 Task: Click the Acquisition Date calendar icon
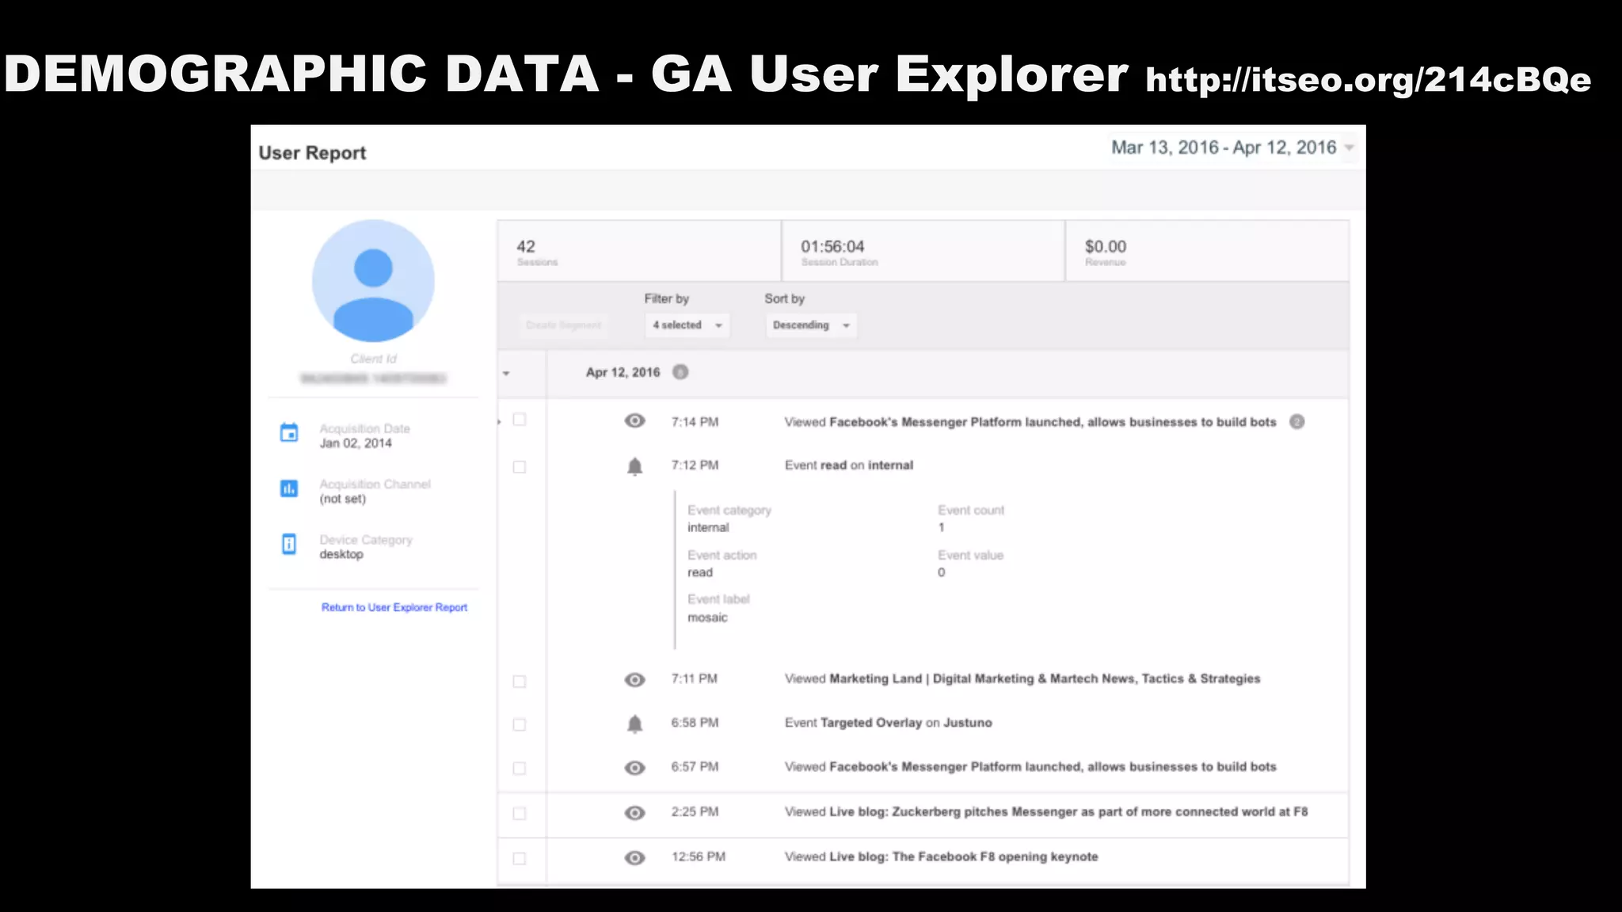click(289, 432)
